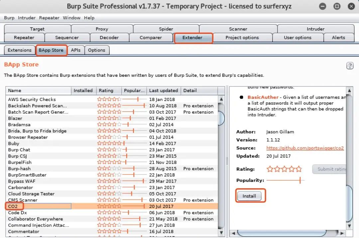Click the Submit rating button

[x=330, y=169]
